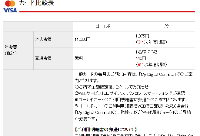Select the ゴールド column header
The image size is (200, 136).
pyautogui.click(x=103, y=26)
